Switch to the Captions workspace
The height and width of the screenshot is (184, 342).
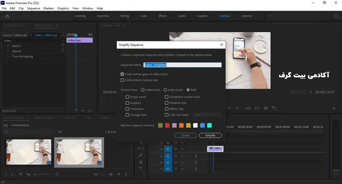tap(224, 16)
